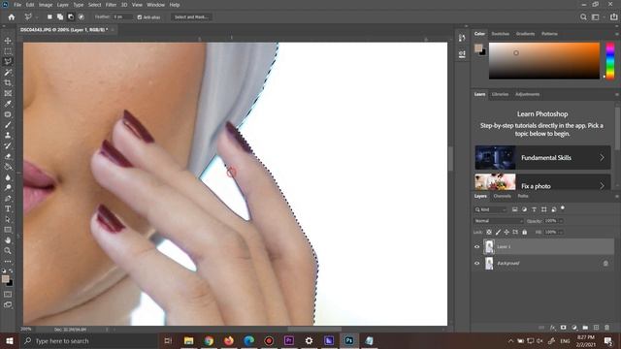Switch to the Adjustments tab
Image resolution: width=621 pixels, height=349 pixels.
tap(527, 94)
